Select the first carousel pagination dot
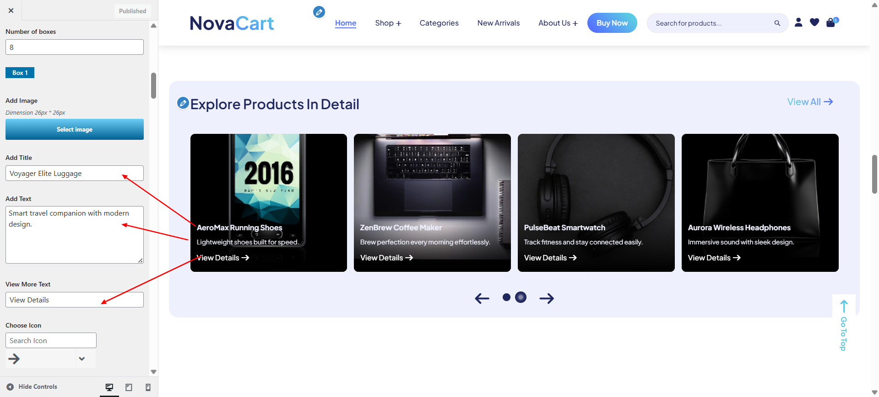The width and height of the screenshot is (879, 397). click(506, 297)
